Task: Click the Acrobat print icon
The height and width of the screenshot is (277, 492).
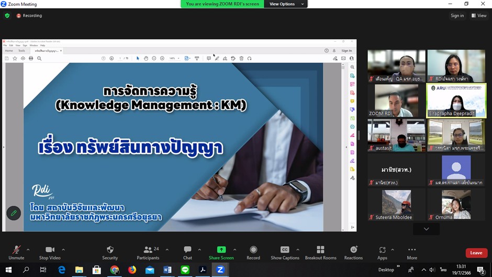Action: (31, 59)
